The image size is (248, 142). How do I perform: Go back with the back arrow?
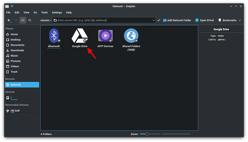[9, 20]
